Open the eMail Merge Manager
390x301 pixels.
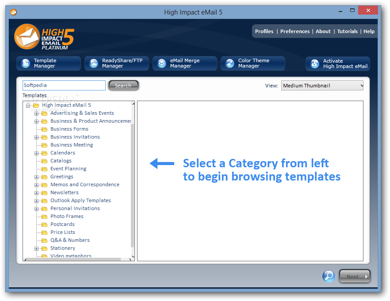[x=185, y=63]
